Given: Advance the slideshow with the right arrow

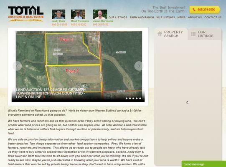Looking at the screenshot, I should (139, 66).
